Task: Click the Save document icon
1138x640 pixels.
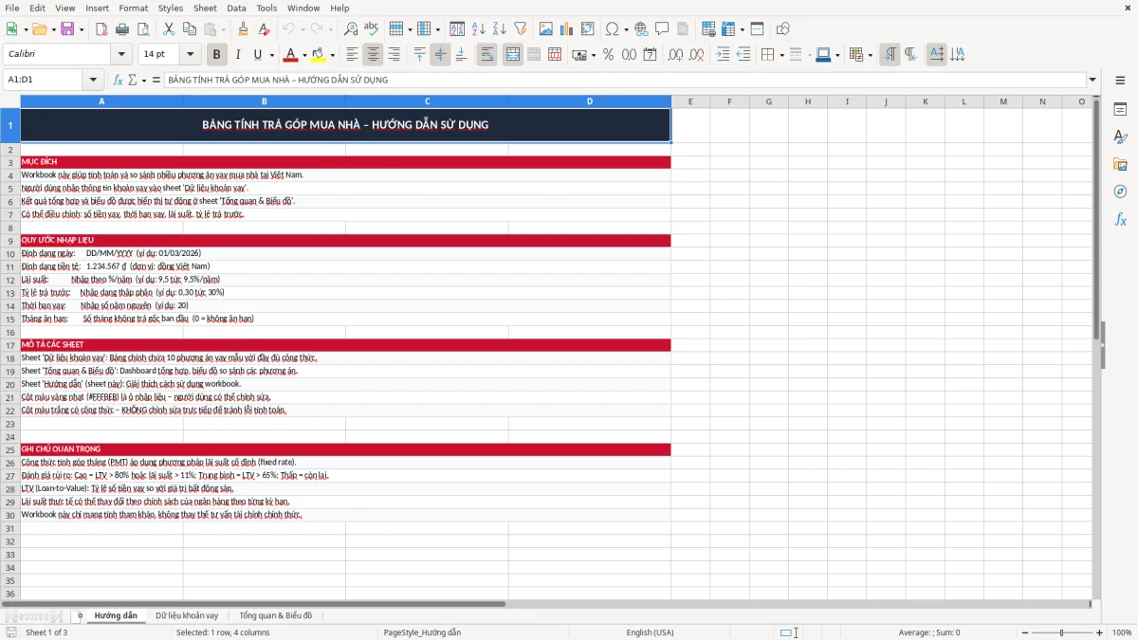Action: point(67,29)
